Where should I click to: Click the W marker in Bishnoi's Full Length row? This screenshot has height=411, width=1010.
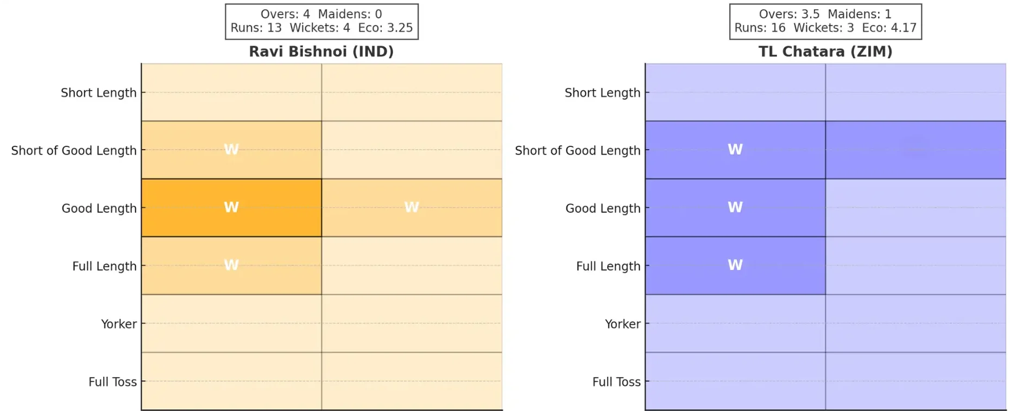pyautogui.click(x=231, y=265)
